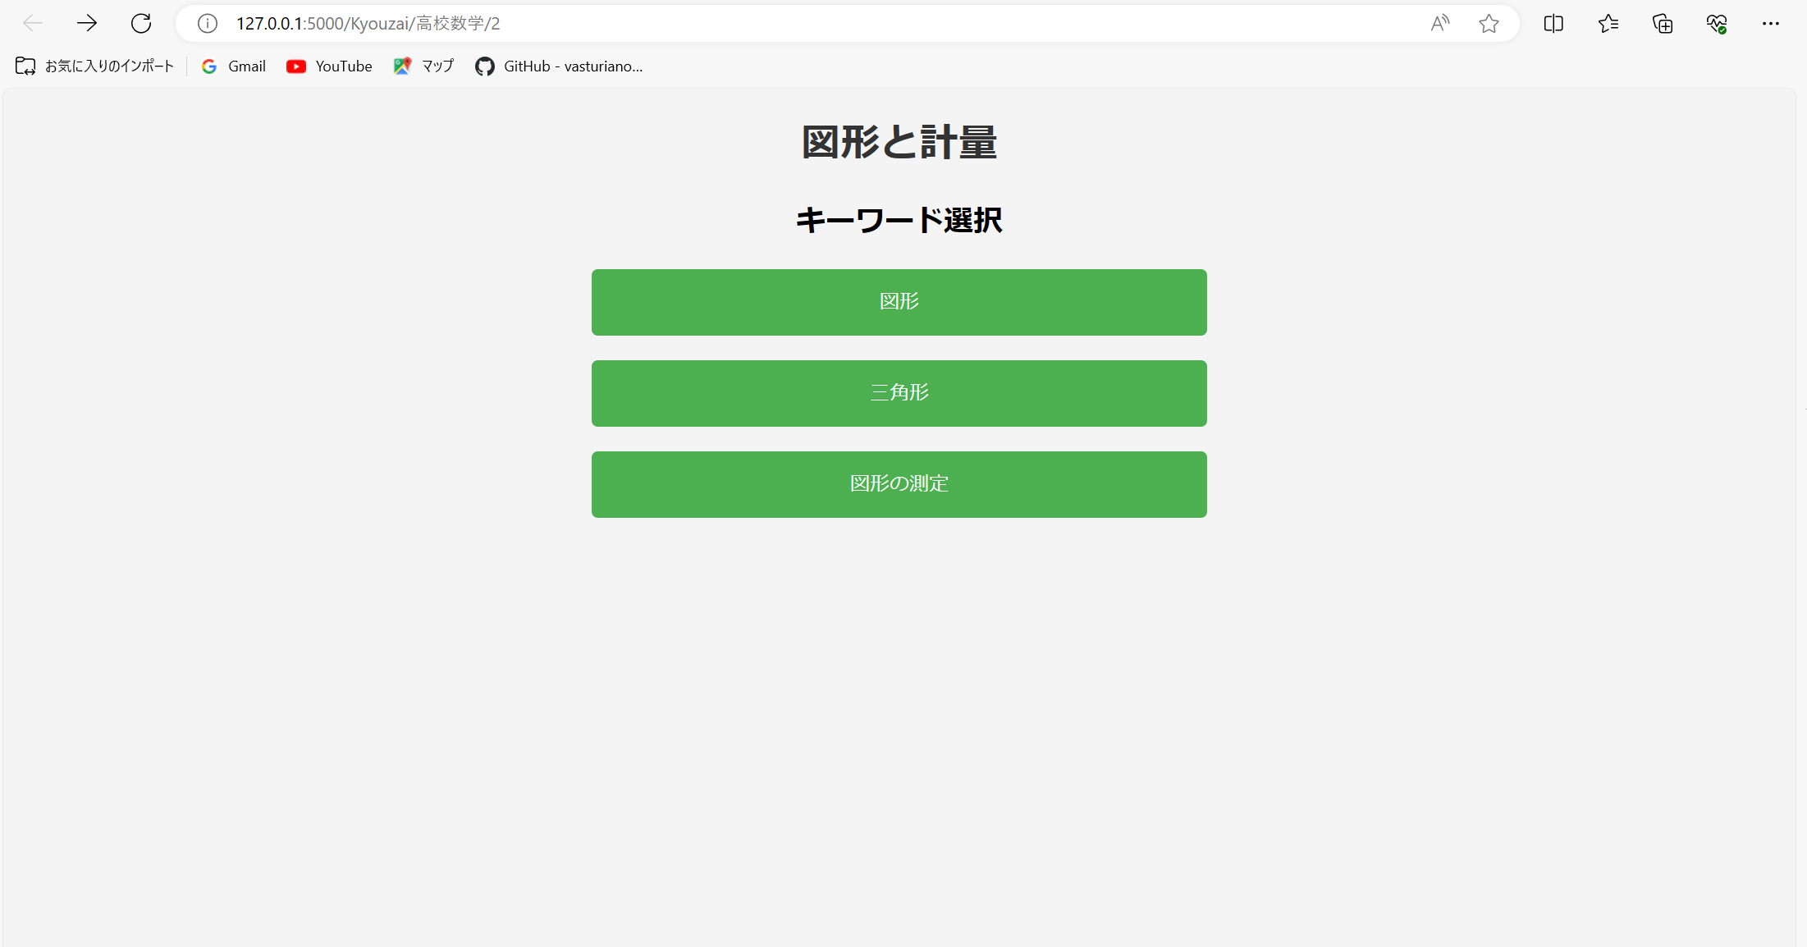This screenshot has height=947, width=1807.
Task: Open the マップ bookmark
Action: (x=423, y=66)
